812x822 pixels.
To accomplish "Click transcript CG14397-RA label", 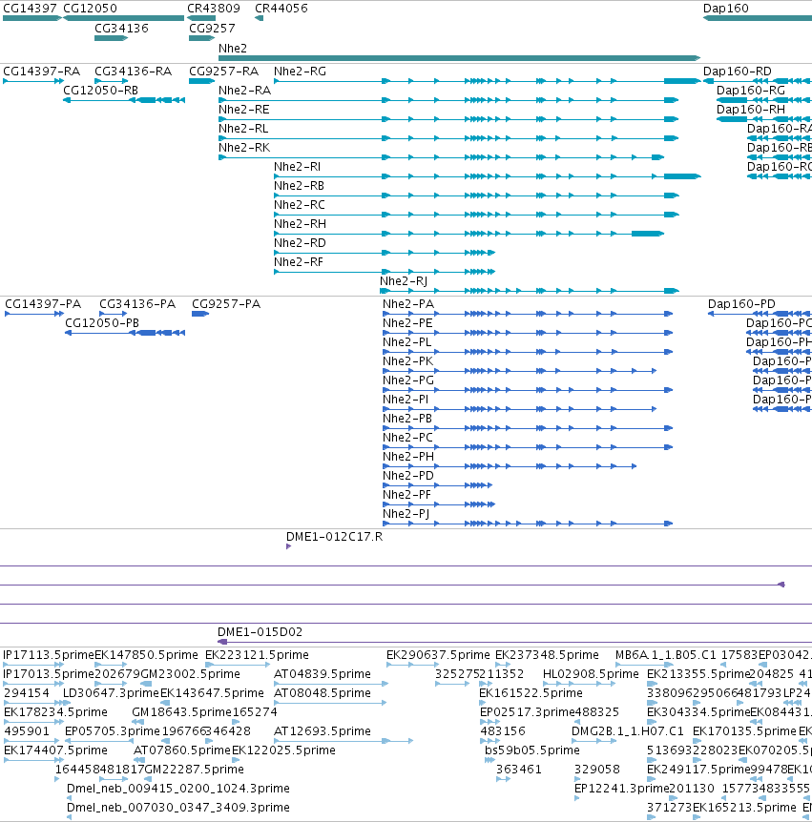I will point(42,72).
